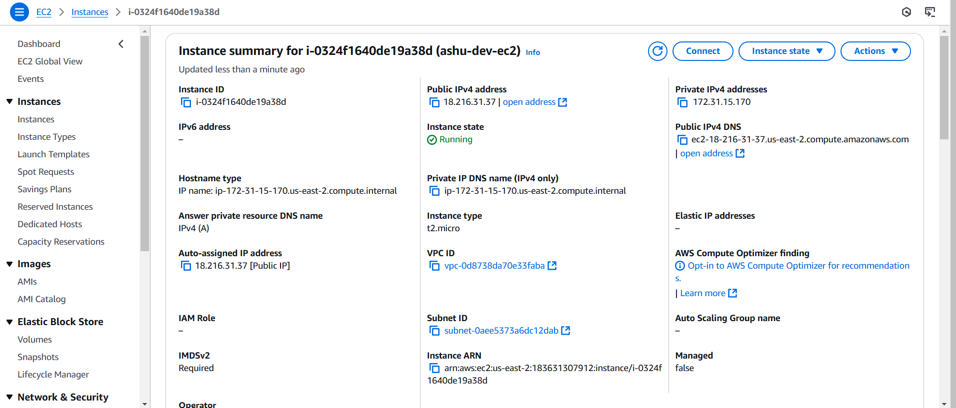Open Events in the sidebar
This screenshot has width=956, height=408.
[x=30, y=79]
